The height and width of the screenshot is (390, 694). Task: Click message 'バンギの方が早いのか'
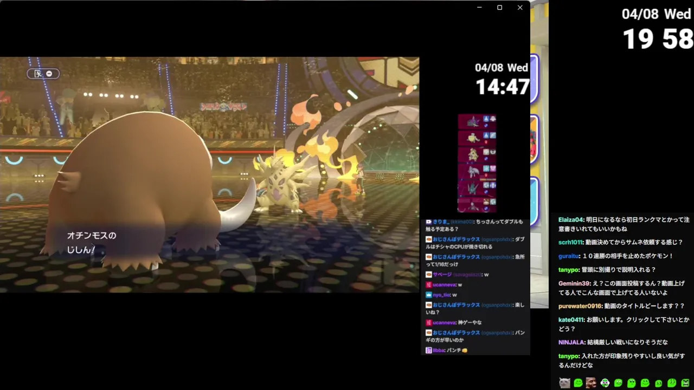click(475, 336)
